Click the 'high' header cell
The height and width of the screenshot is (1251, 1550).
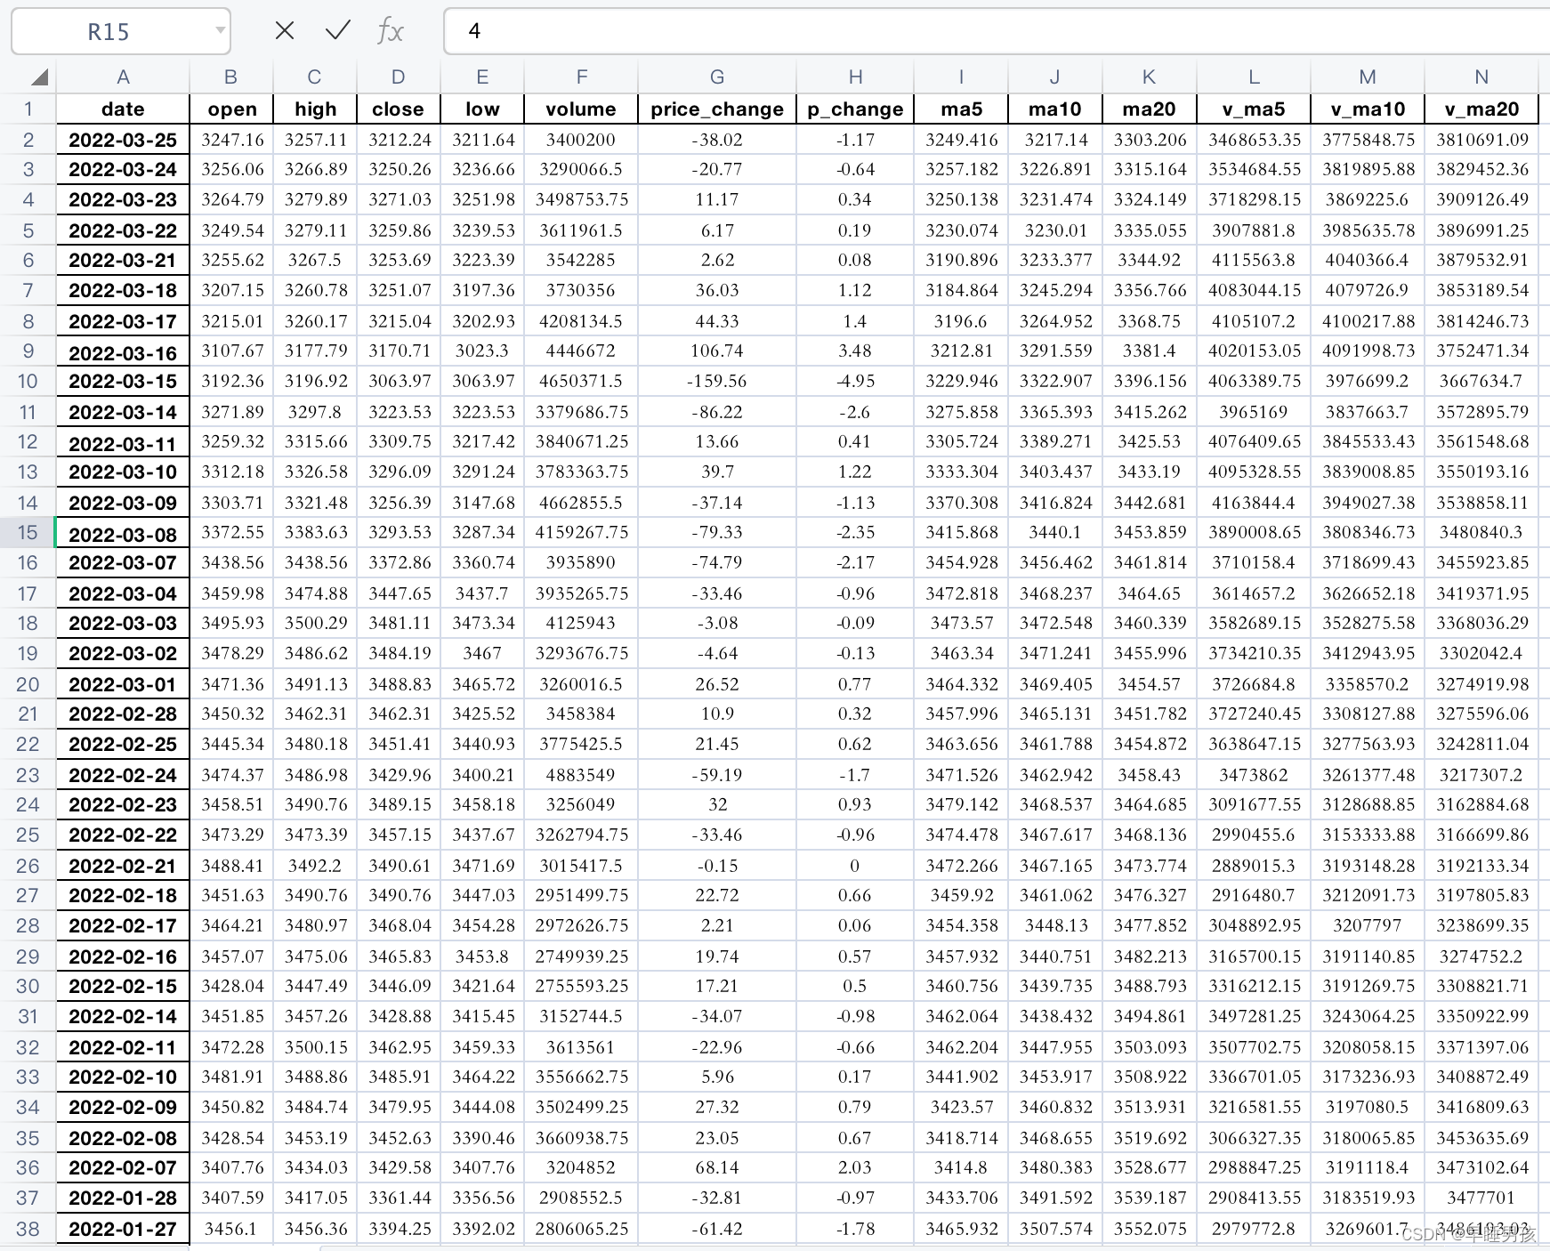[x=315, y=109]
